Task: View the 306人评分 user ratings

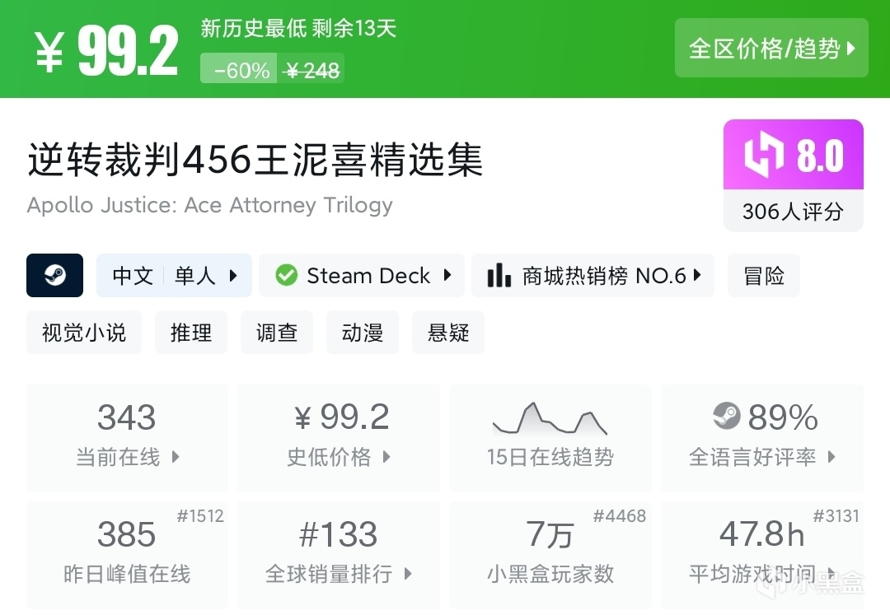Action: click(x=793, y=212)
